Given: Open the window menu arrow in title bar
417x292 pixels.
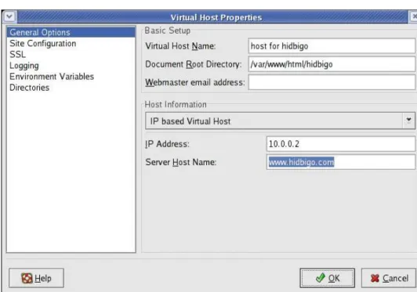Looking at the screenshot, I should [9, 16].
